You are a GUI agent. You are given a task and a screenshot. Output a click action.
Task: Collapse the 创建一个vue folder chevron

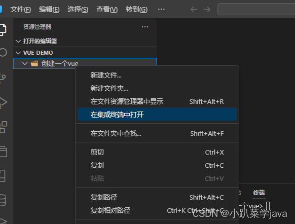tap(25, 63)
